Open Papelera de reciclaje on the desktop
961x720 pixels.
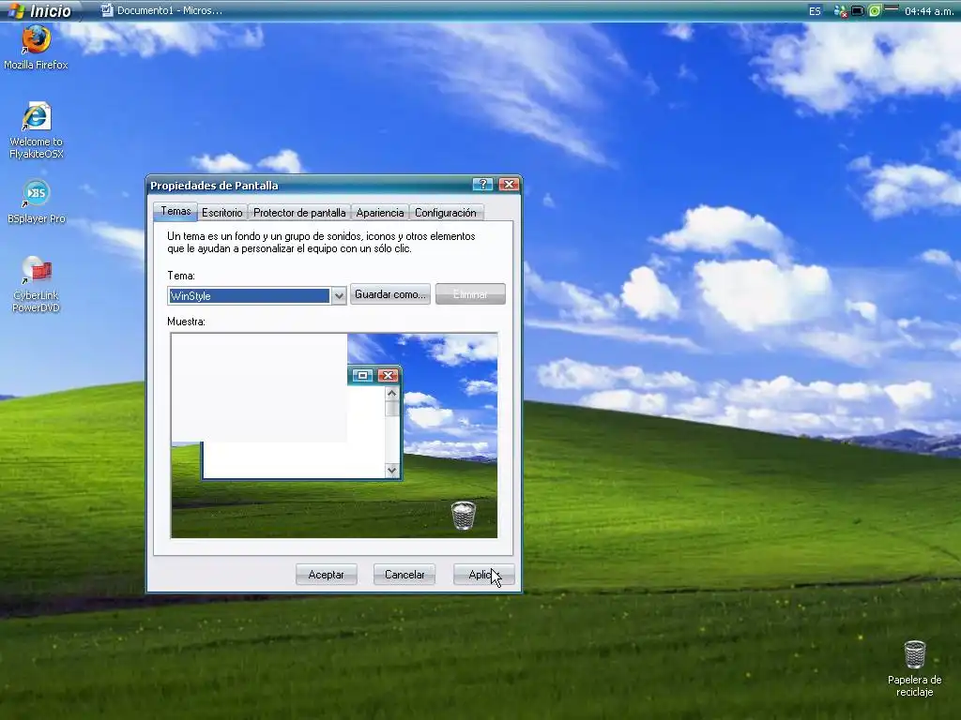pyautogui.click(x=914, y=668)
